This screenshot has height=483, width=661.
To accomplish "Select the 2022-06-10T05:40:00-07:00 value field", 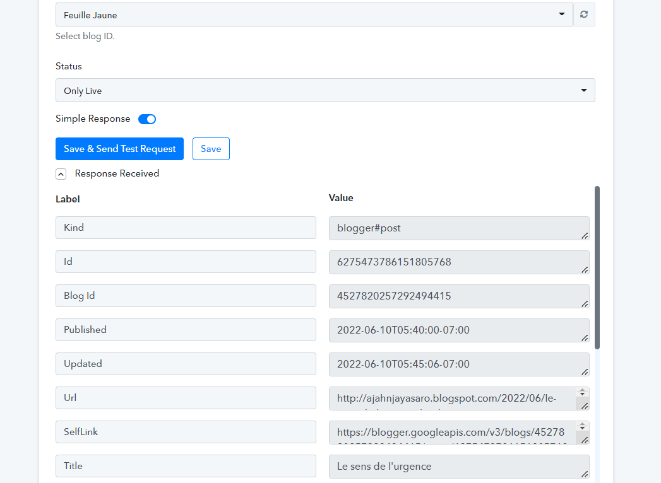I will coord(459,330).
